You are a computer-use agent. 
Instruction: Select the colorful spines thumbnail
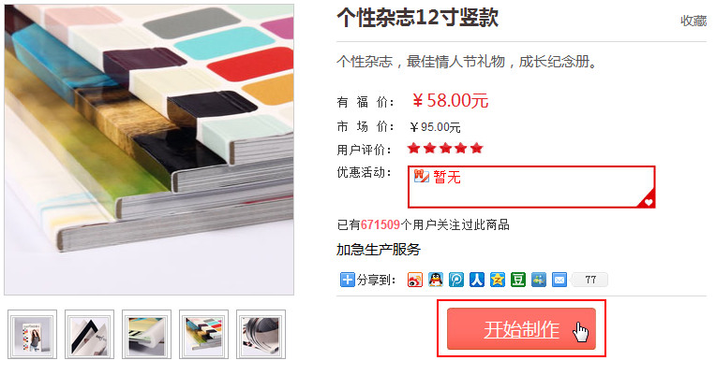(x=203, y=335)
